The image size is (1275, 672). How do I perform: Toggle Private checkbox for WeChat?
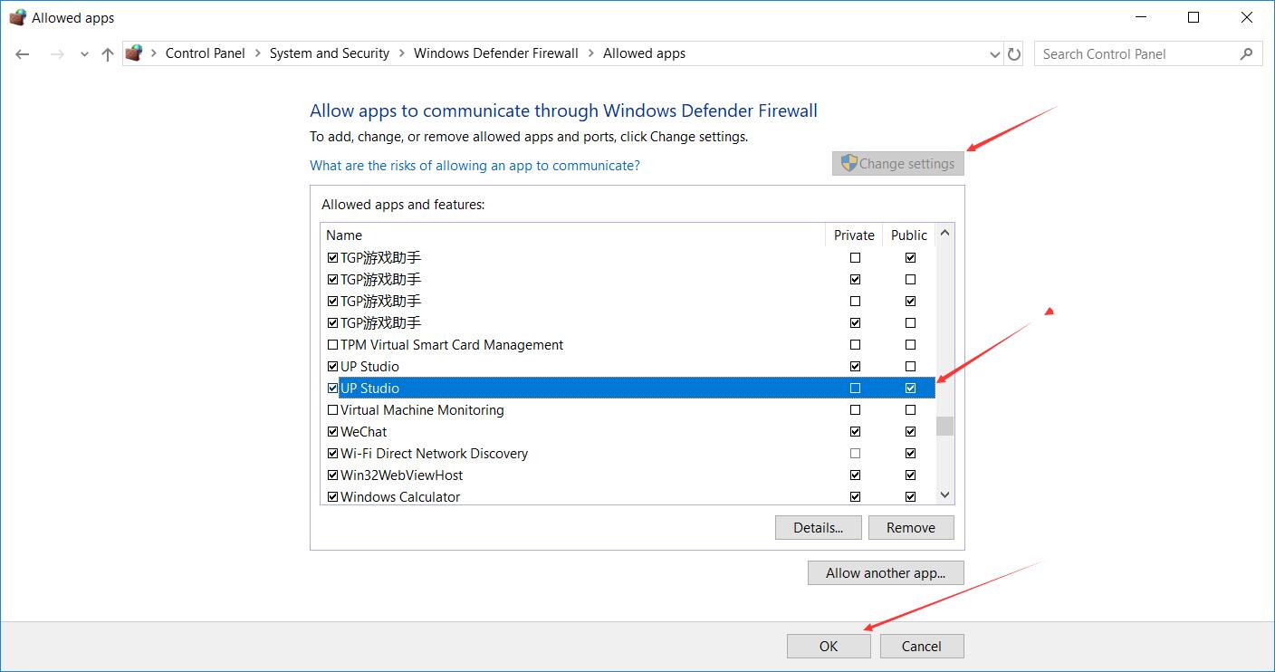tap(855, 432)
